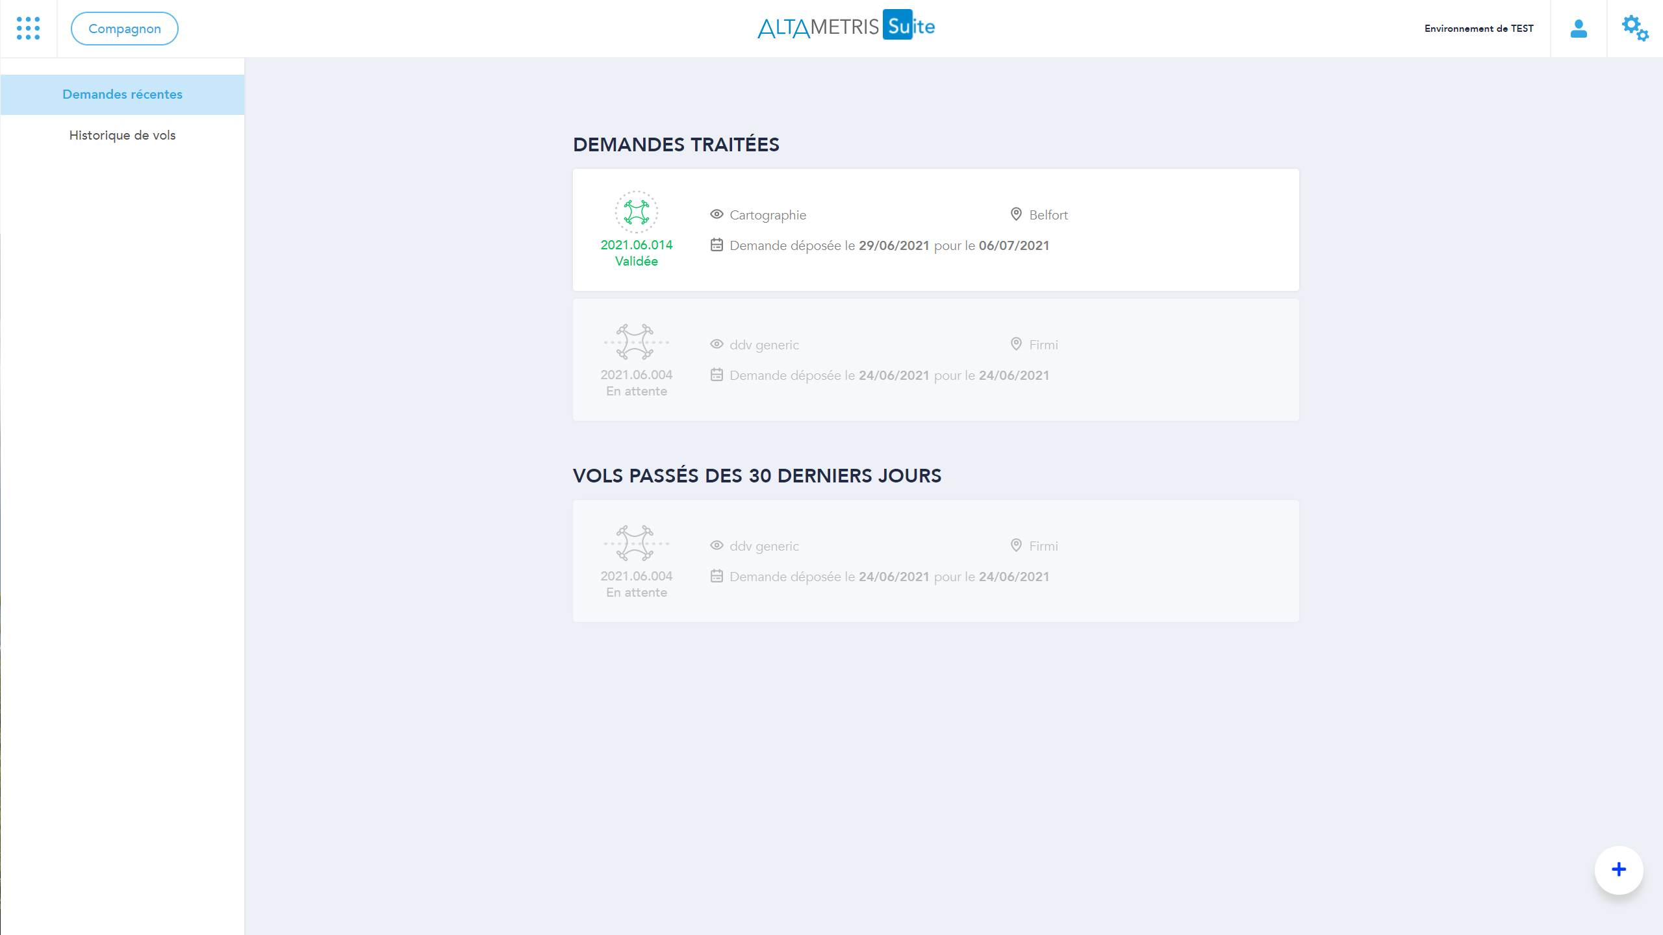This screenshot has width=1663, height=935.
Task: Click the eye icon next to Cartographie
Action: point(717,214)
